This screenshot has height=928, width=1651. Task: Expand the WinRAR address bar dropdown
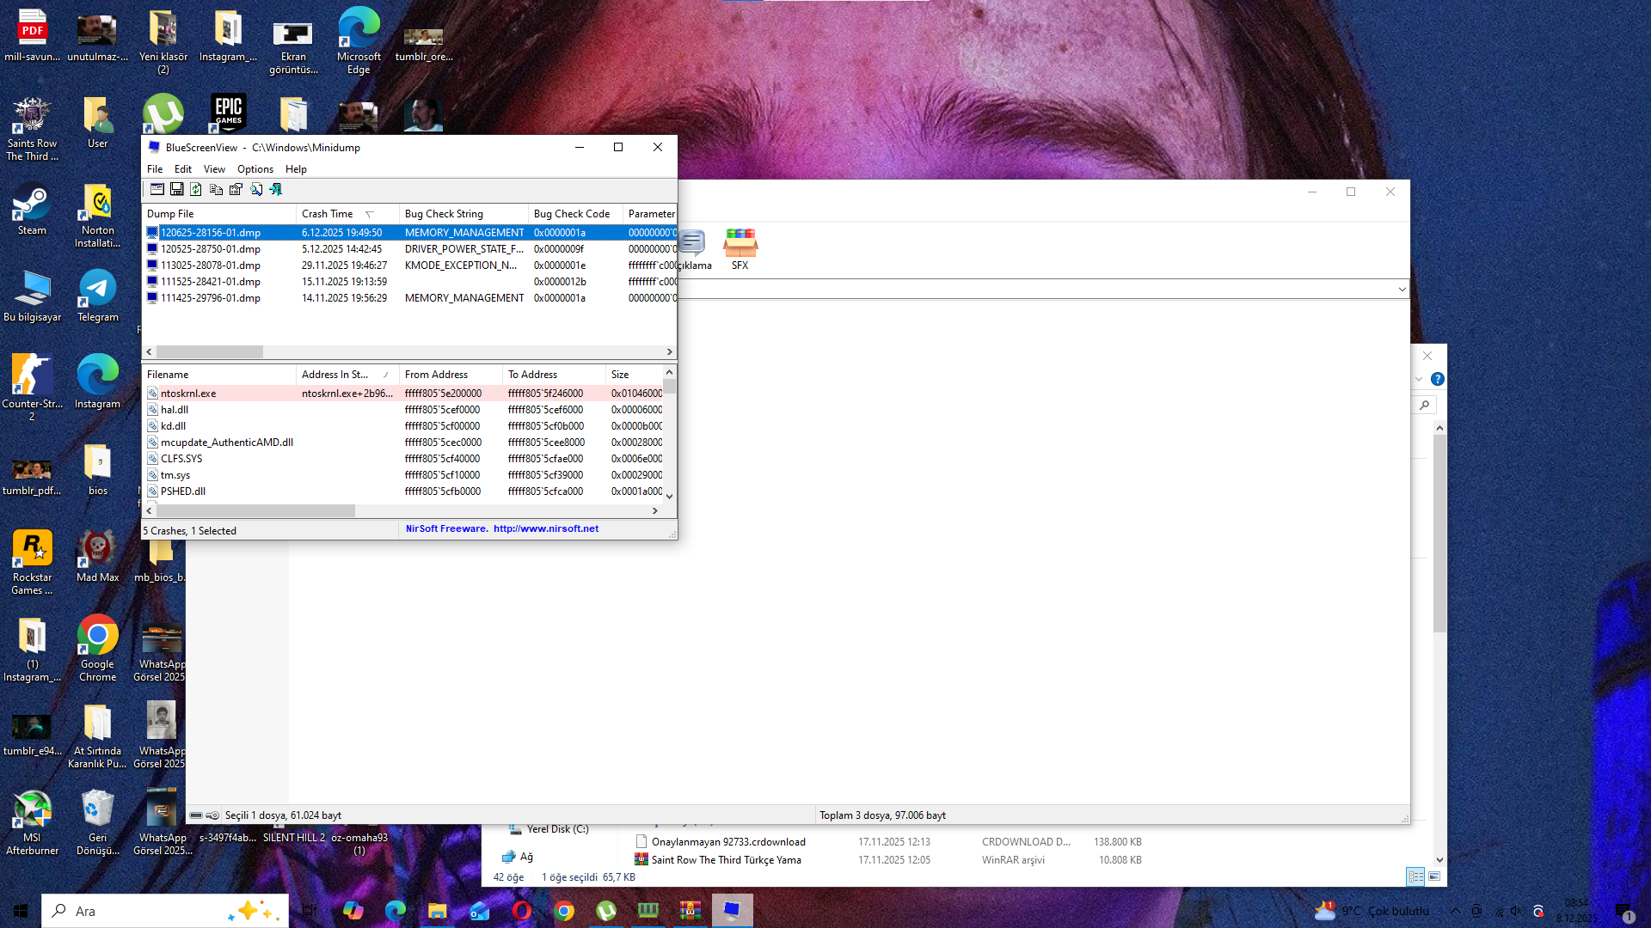coord(1402,290)
